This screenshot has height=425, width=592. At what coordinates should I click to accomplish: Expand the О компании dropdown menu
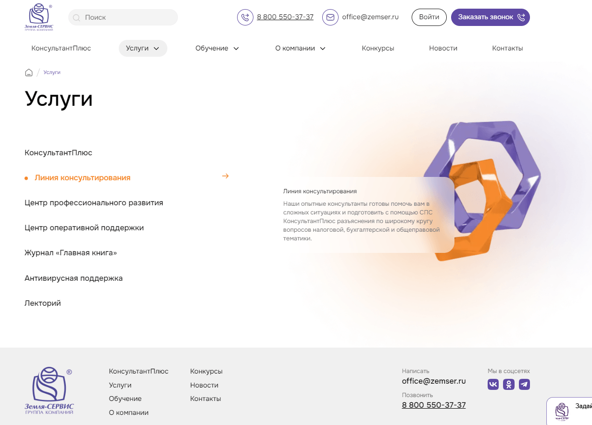coord(300,48)
